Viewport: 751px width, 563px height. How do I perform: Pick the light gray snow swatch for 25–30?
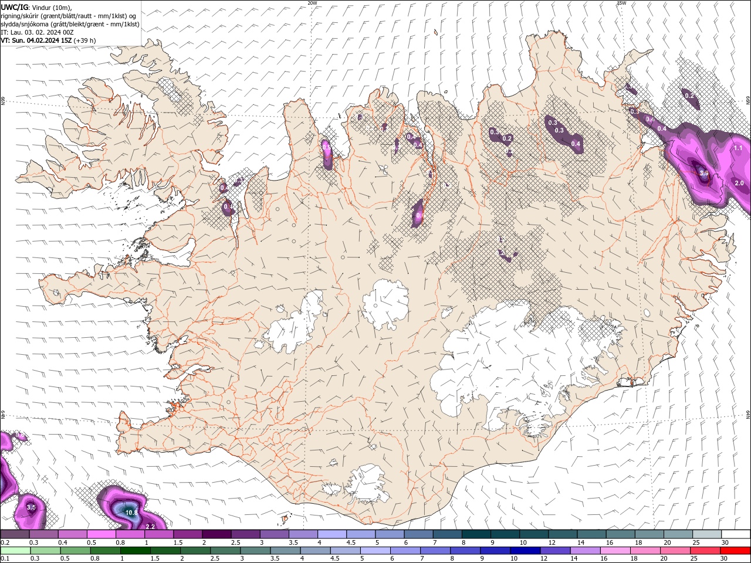[707, 534]
